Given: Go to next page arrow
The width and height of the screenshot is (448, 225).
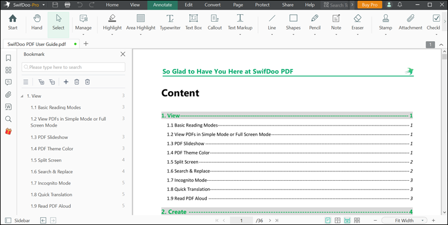Looking at the screenshot, I should coord(270,220).
